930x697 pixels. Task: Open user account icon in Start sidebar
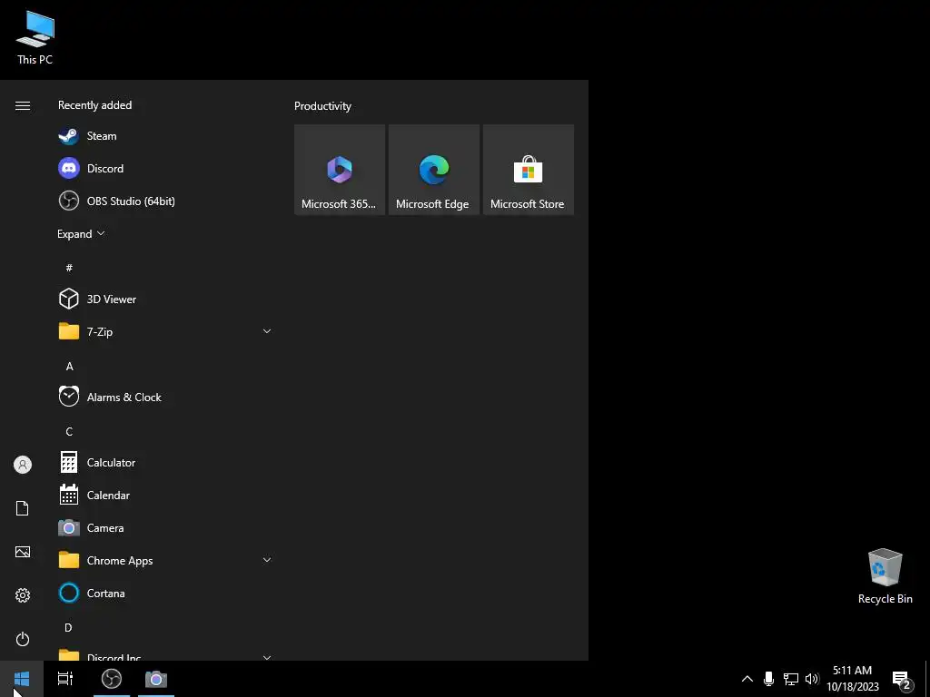point(23,465)
